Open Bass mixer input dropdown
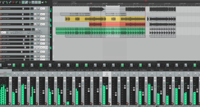Screen dimensions: 200x107 point(152,68)
